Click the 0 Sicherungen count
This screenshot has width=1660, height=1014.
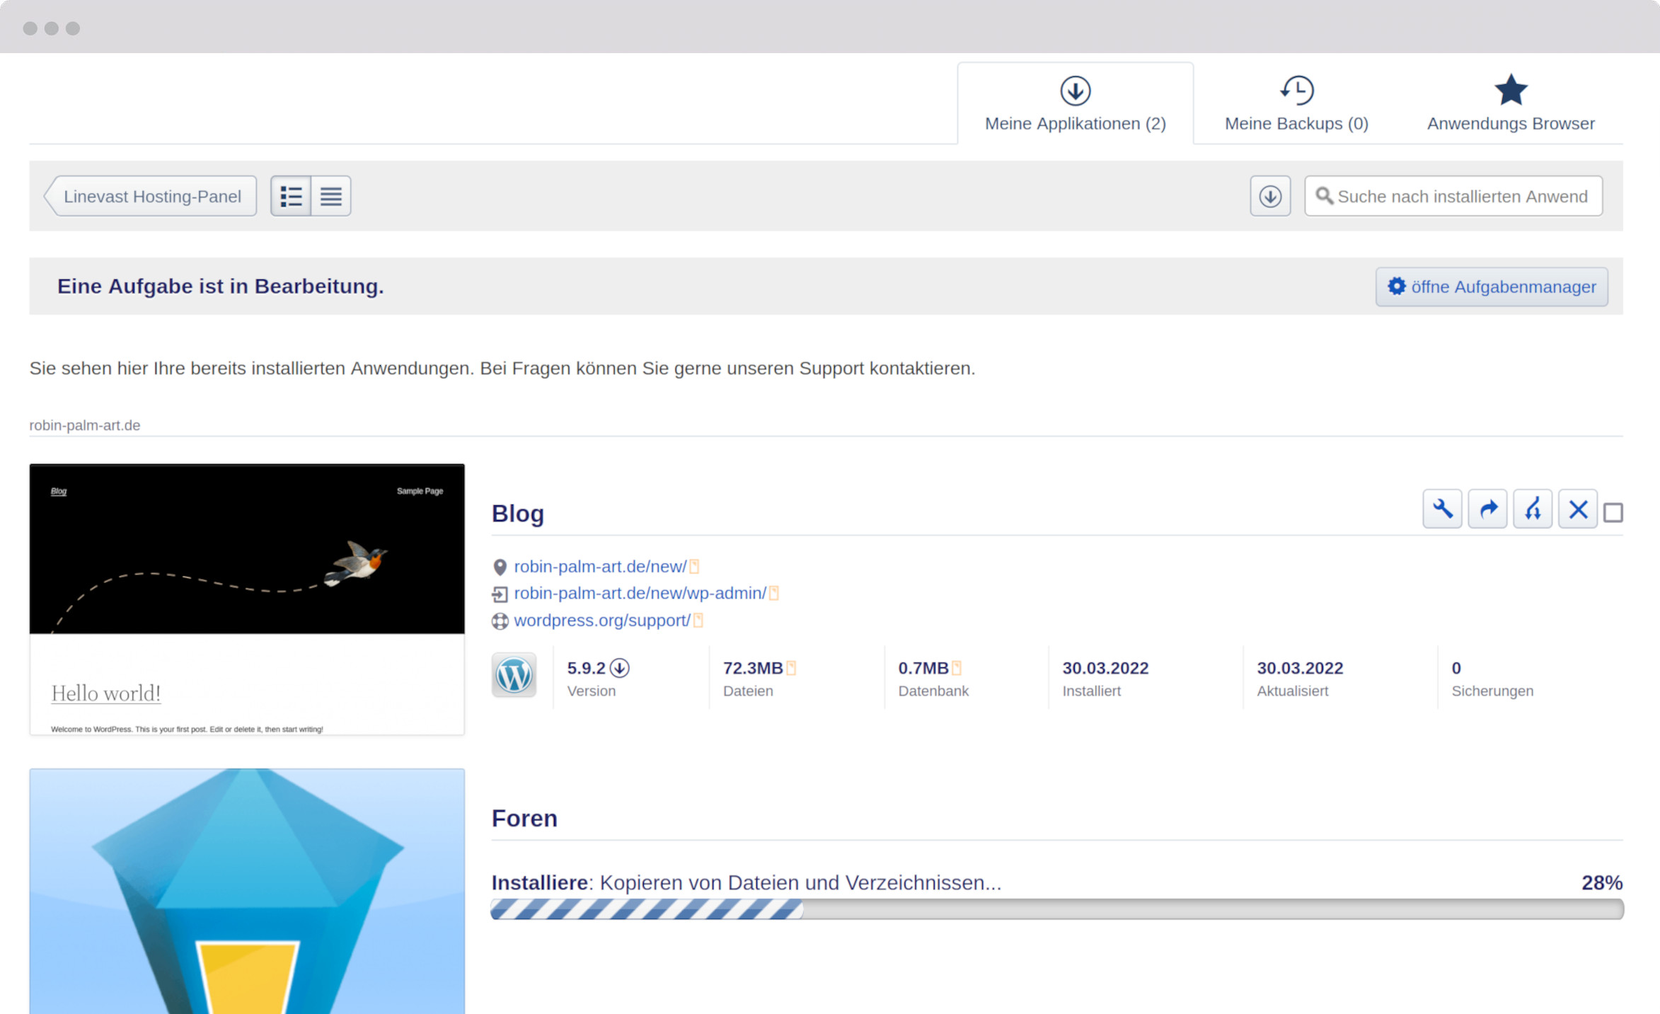(1456, 668)
